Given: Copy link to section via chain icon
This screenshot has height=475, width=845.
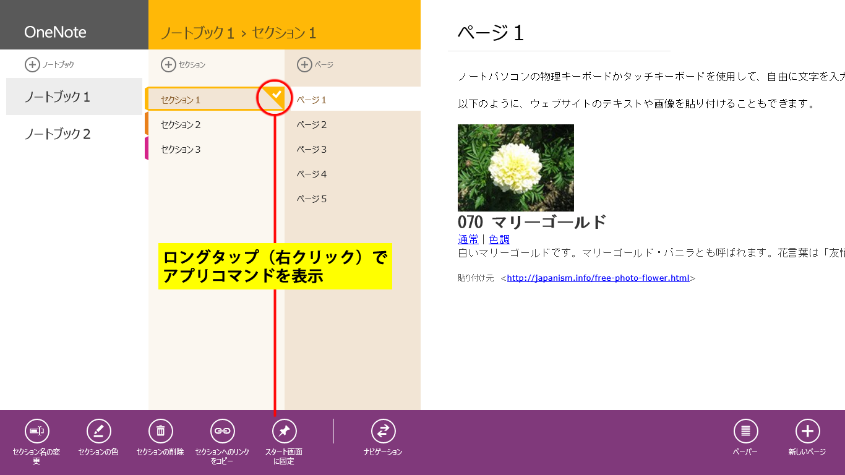Looking at the screenshot, I should [222, 431].
